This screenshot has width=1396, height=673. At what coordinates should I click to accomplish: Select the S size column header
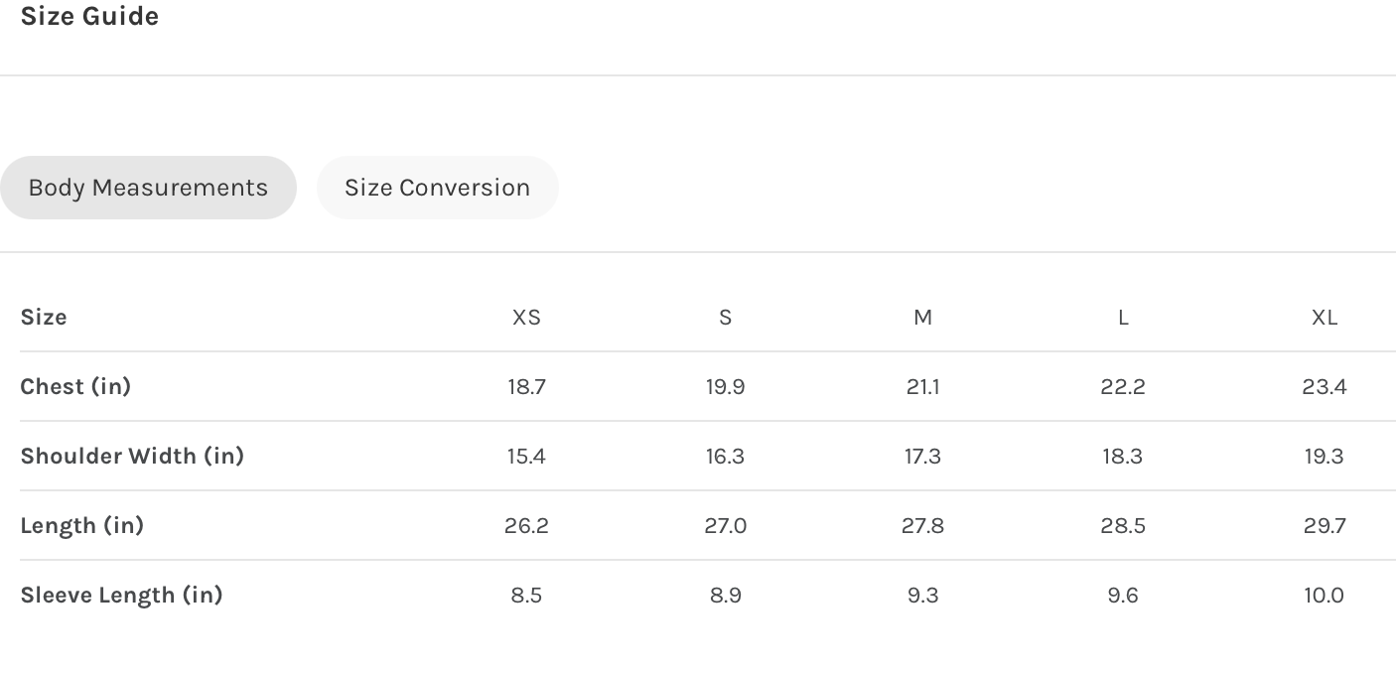(x=725, y=318)
